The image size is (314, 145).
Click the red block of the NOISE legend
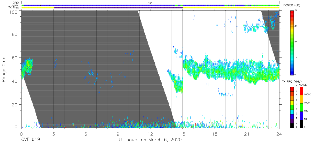coord(301,91)
